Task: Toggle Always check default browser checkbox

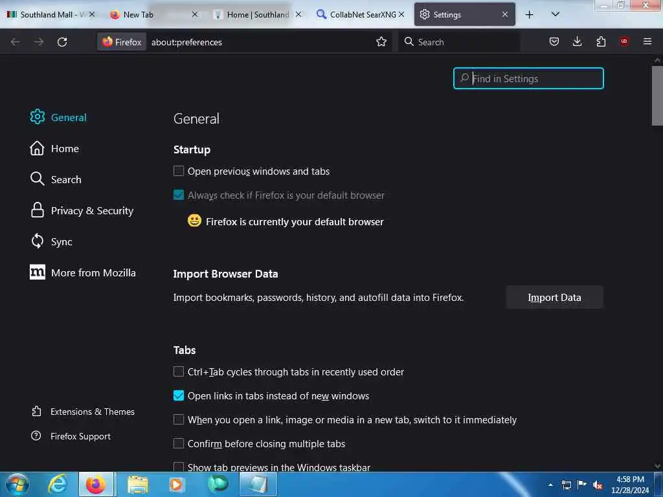Action: coord(179,195)
